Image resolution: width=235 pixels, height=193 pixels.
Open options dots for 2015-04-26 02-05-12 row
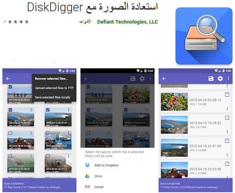(227, 109)
